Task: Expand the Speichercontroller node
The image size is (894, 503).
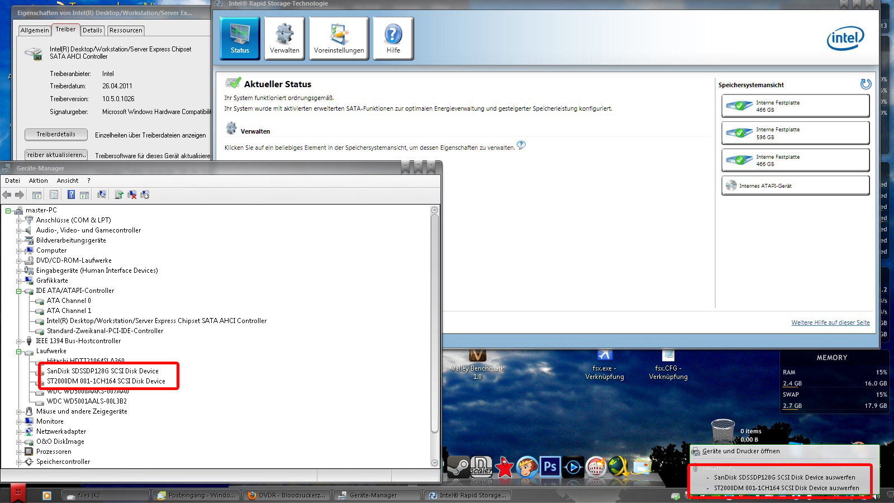Action: point(18,462)
